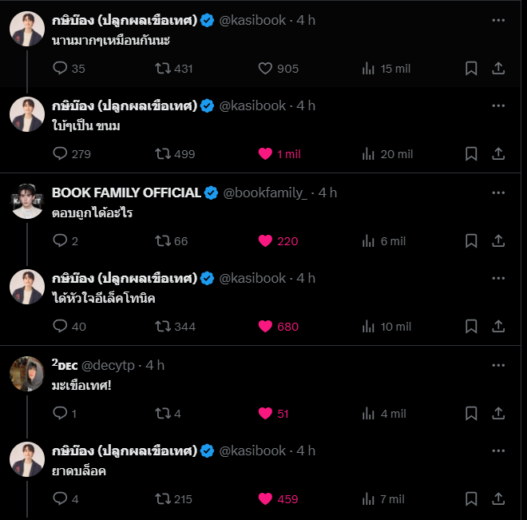Share the tweet with 15 mil views

pos(498,69)
